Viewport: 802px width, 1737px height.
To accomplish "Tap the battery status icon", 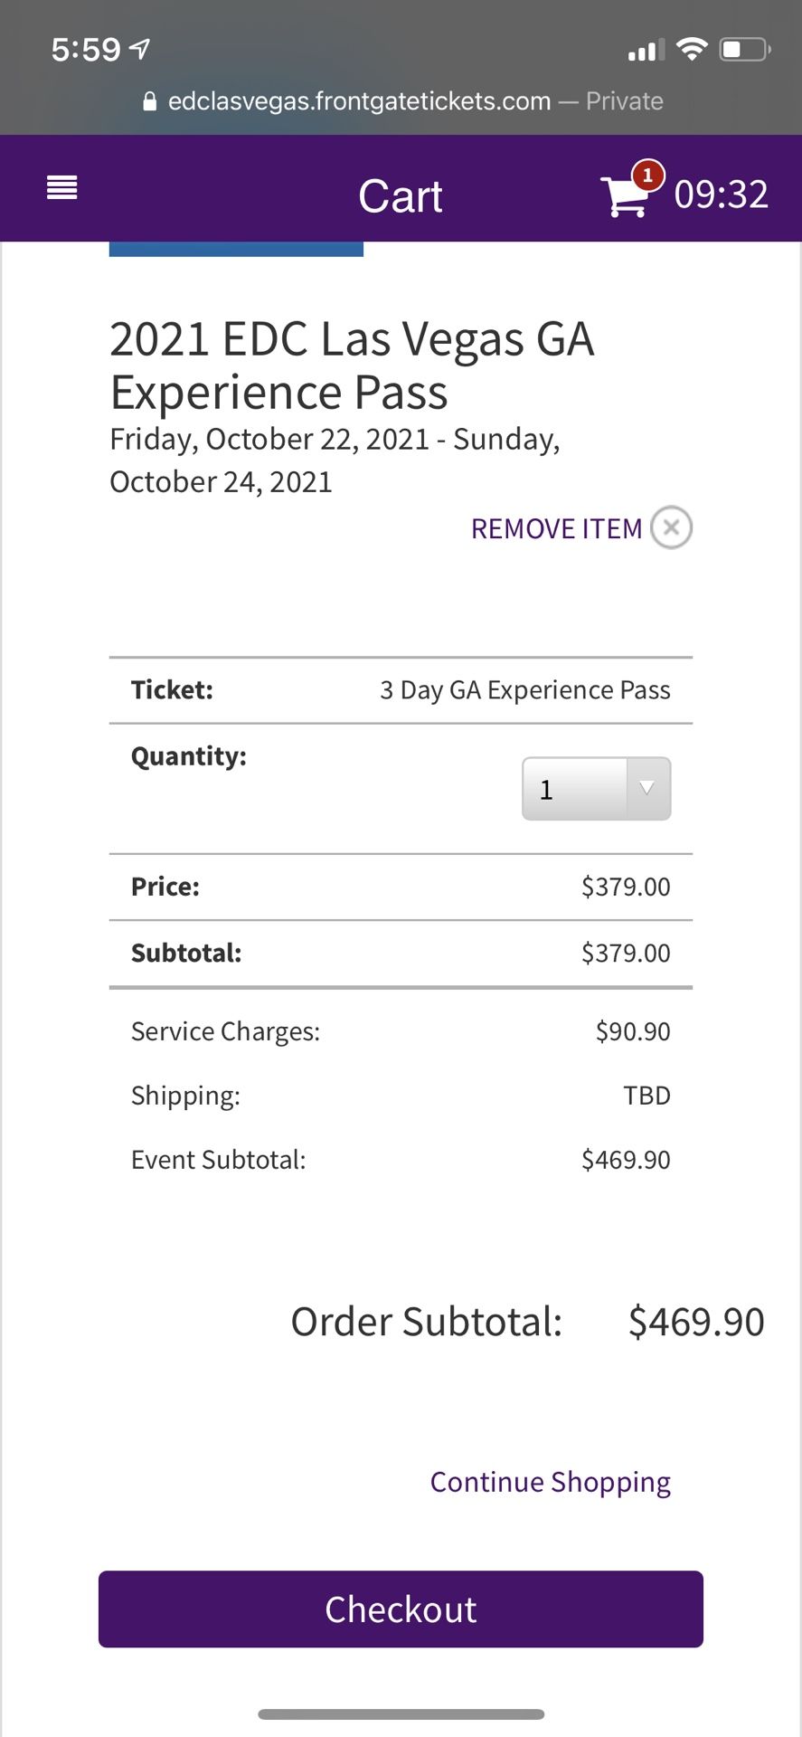I will (744, 49).
